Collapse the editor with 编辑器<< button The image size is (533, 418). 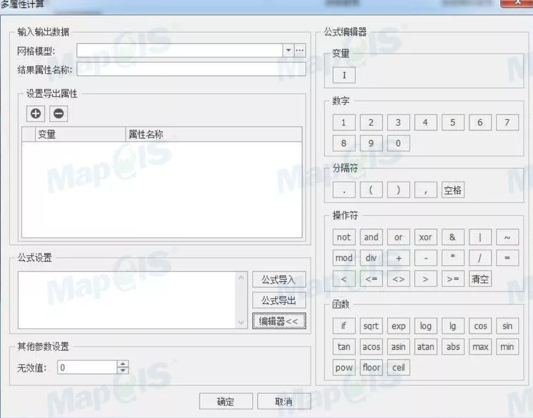point(279,321)
